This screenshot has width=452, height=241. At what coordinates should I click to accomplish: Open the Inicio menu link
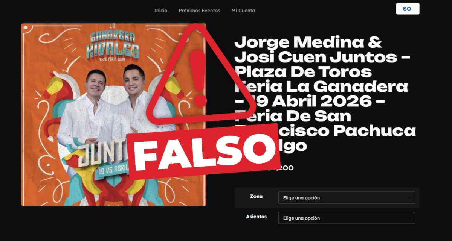(160, 11)
